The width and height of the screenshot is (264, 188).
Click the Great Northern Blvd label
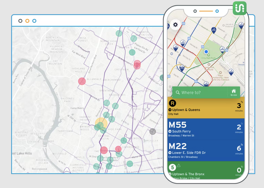(92, 64)
